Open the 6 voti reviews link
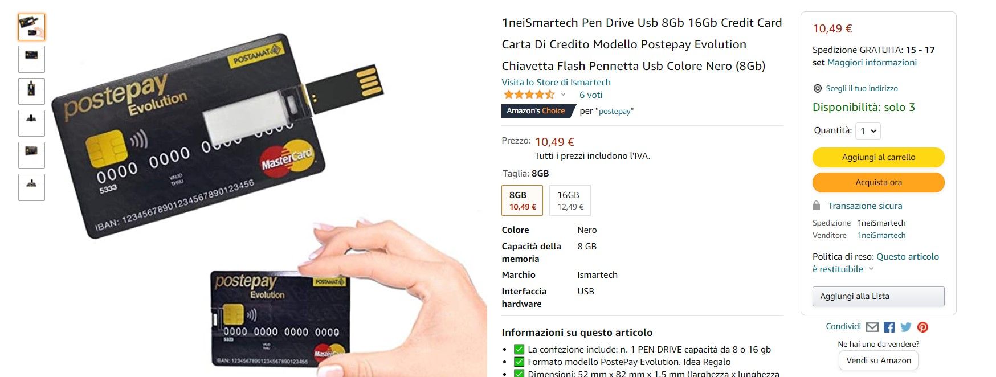 (590, 95)
